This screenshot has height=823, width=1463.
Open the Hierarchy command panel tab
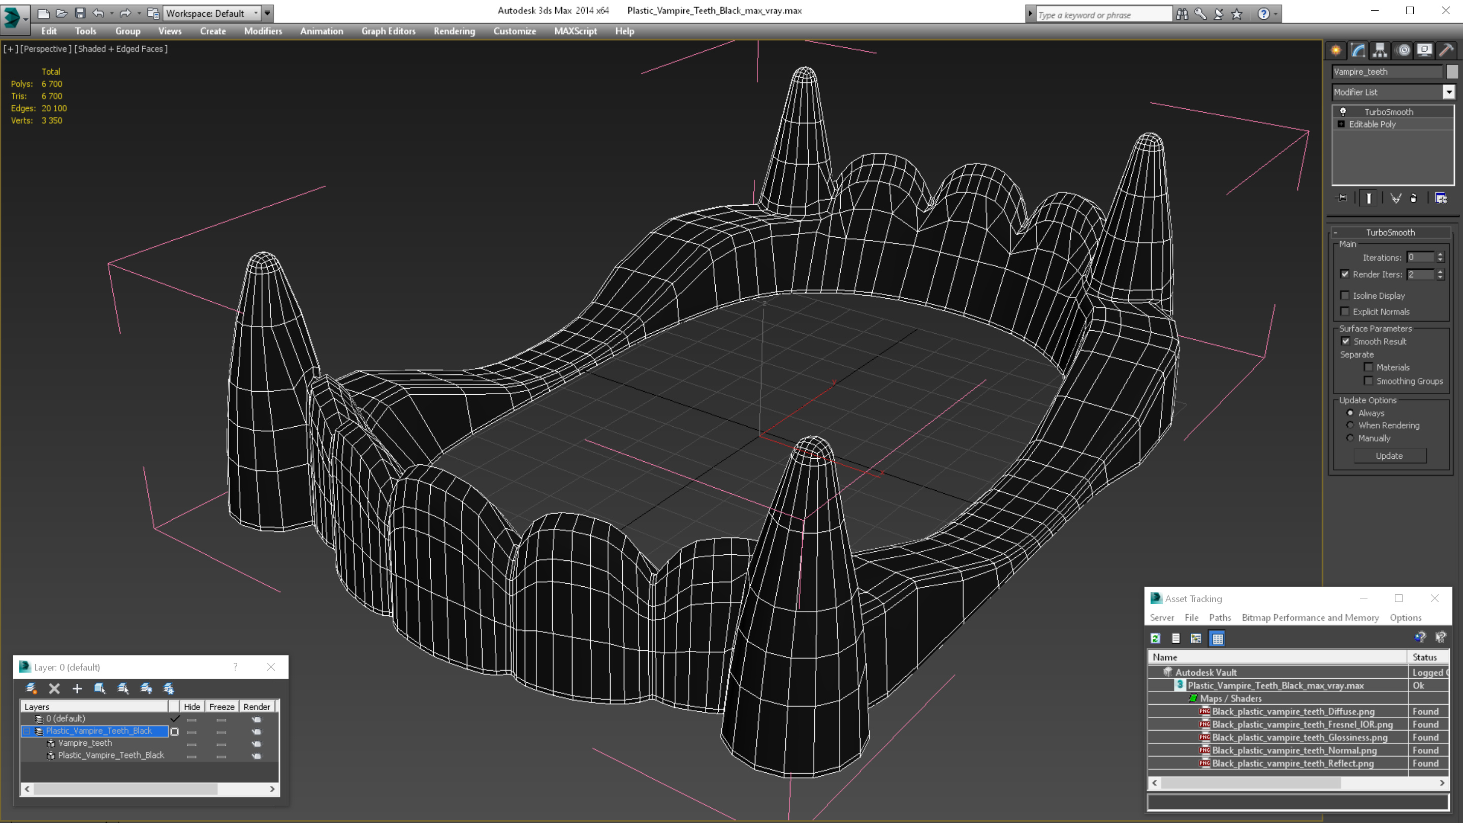click(x=1380, y=50)
